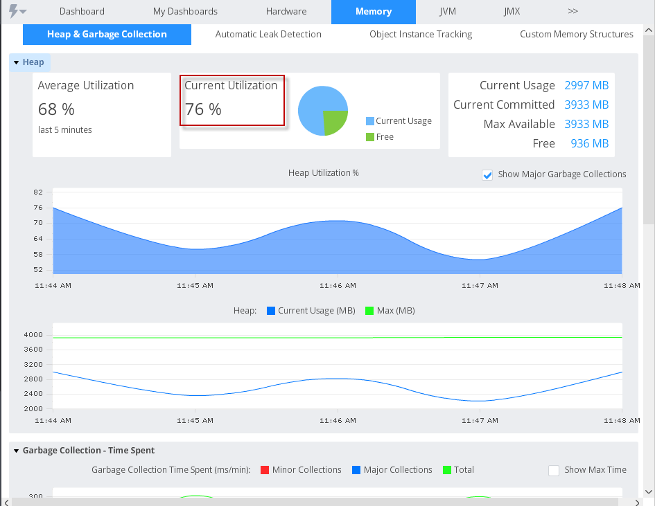This screenshot has width=655, height=506.
Task: Collapse the Heap section
Action: pyautogui.click(x=17, y=62)
